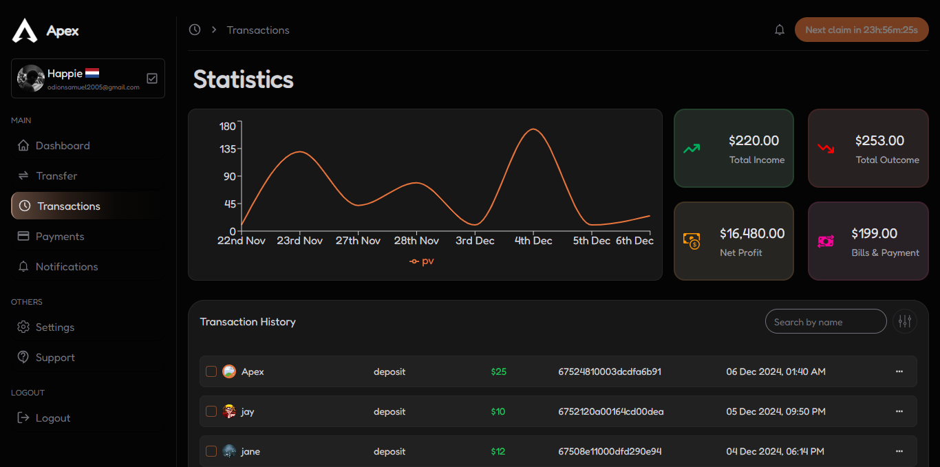Image resolution: width=940 pixels, height=467 pixels.
Task: Click the $16,480.00 Net Profit value
Action: click(x=752, y=233)
